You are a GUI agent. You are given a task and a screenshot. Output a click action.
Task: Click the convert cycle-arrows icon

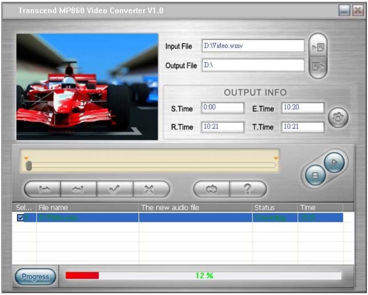click(x=211, y=189)
